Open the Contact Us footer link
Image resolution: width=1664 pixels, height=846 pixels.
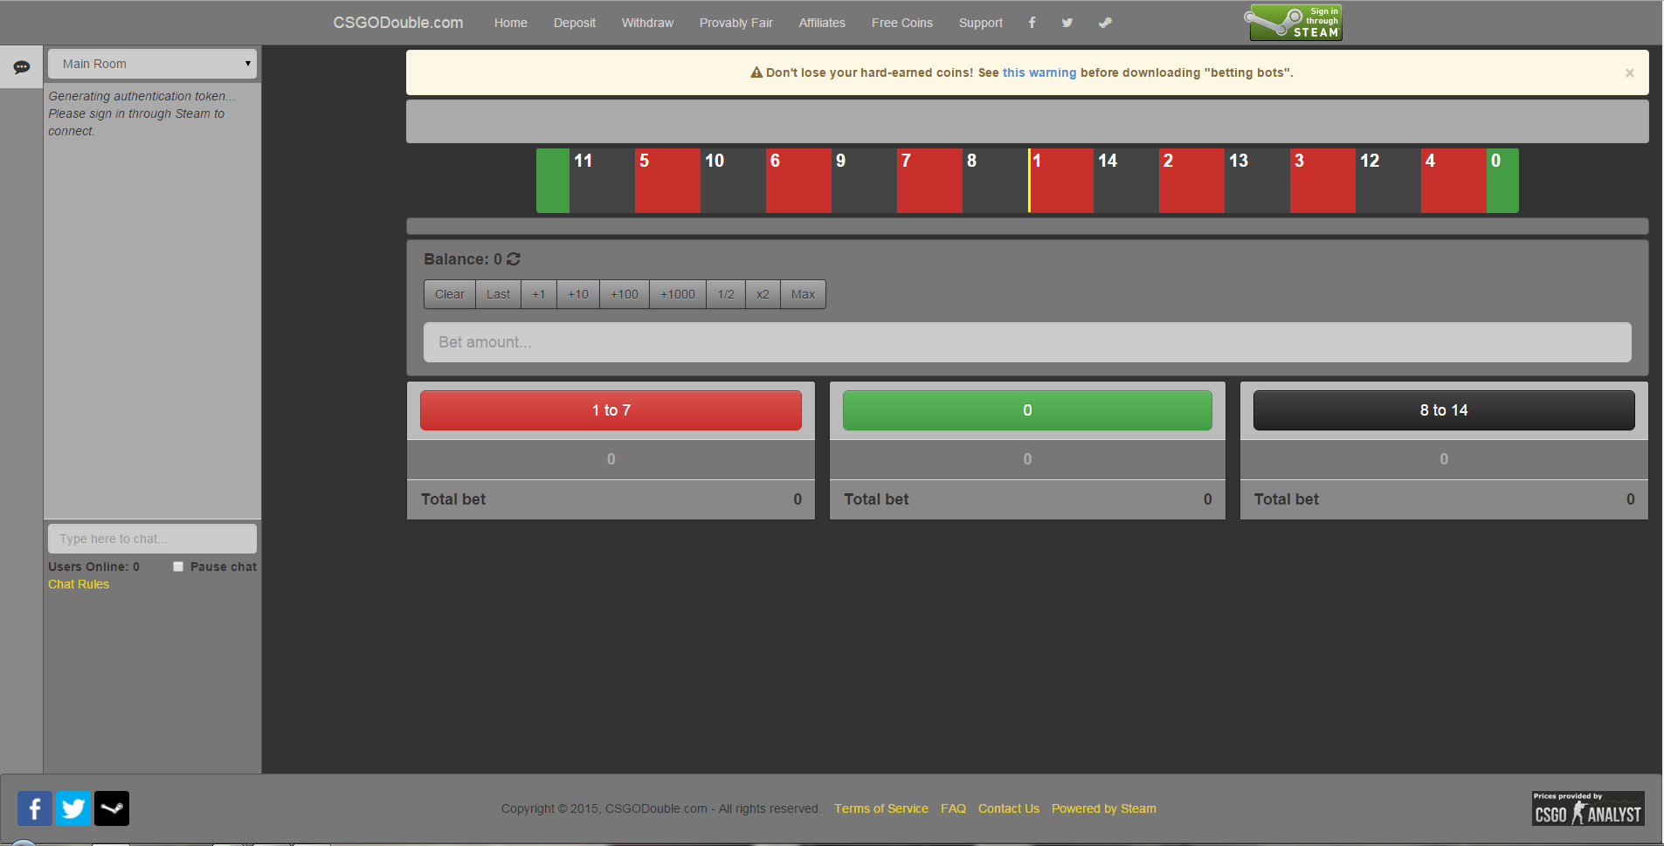click(1008, 808)
